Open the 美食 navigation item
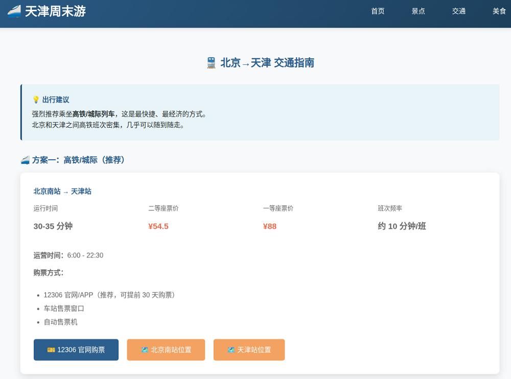Viewport: 511px width, 379px height. tap(499, 11)
